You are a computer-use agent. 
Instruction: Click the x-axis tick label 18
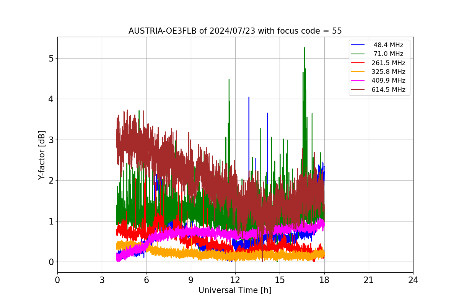coord(324,280)
